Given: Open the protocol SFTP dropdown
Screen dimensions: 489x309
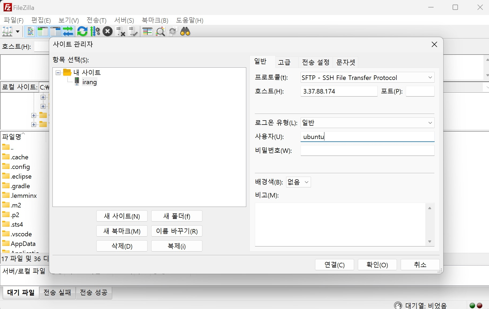Looking at the screenshot, I should coord(367,78).
